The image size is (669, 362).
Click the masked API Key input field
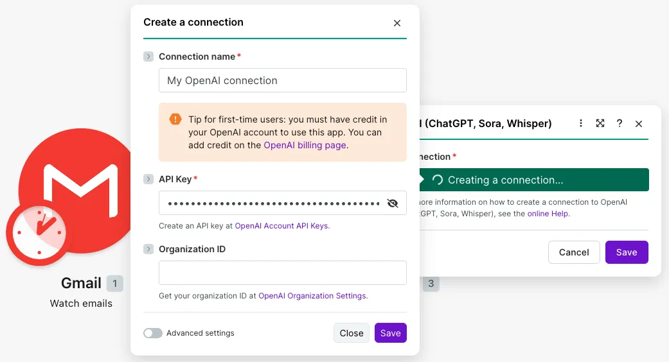(x=283, y=203)
